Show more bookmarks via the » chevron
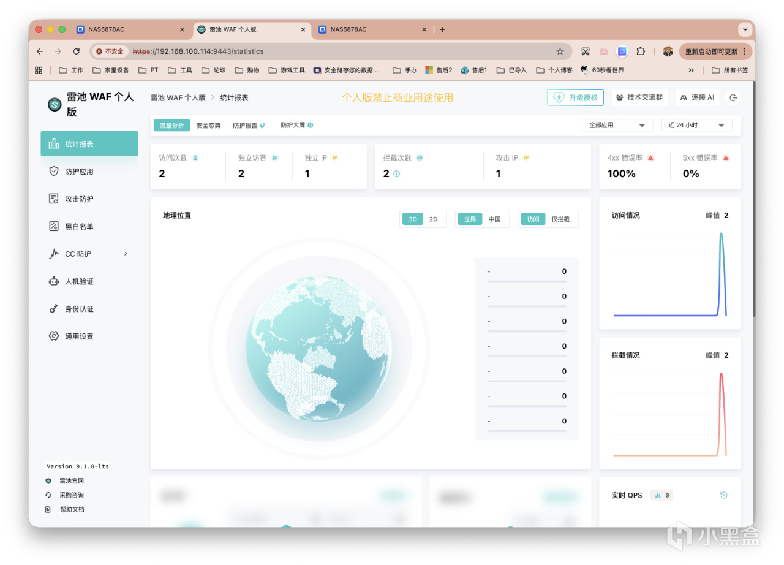Screen dimensions: 784x565 692,70
